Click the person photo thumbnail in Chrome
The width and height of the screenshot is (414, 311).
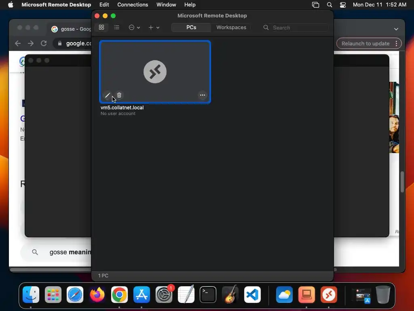pos(394,117)
